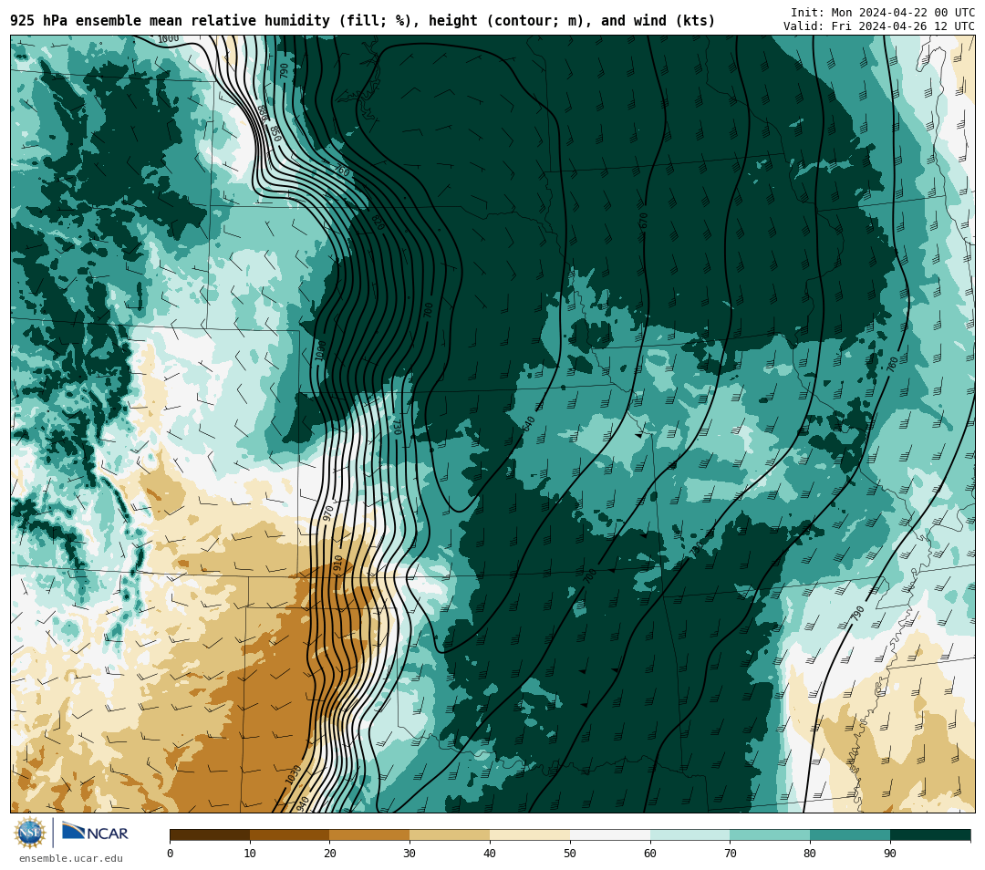Click the '1000' contour label at the top left
The height and width of the screenshot is (870, 985).
pyautogui.click(x=169, y=39)
